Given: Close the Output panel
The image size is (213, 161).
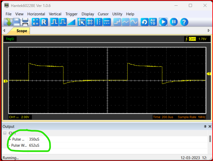Looking at the screenshot, I should [209, 127].
